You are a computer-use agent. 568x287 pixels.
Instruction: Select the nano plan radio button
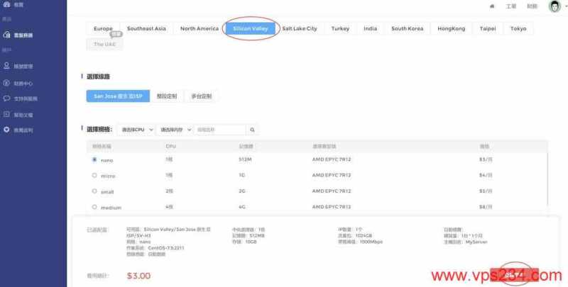click(94, 159)
